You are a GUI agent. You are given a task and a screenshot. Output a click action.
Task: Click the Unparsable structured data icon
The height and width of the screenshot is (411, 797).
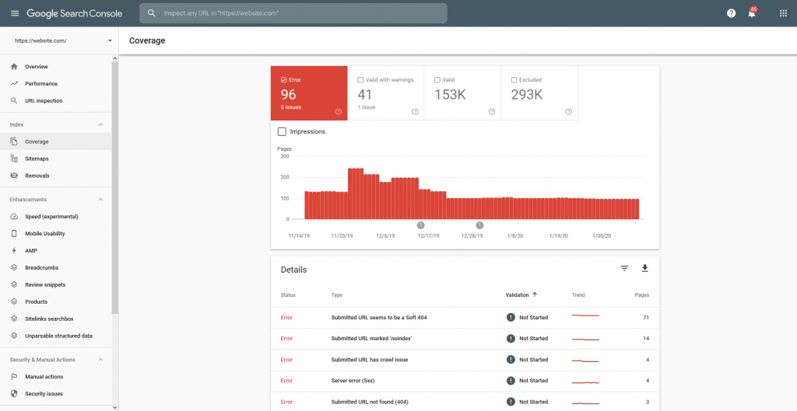tap(14, 336)
